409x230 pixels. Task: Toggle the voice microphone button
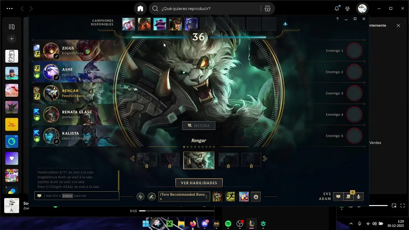[x=359, y=197]
